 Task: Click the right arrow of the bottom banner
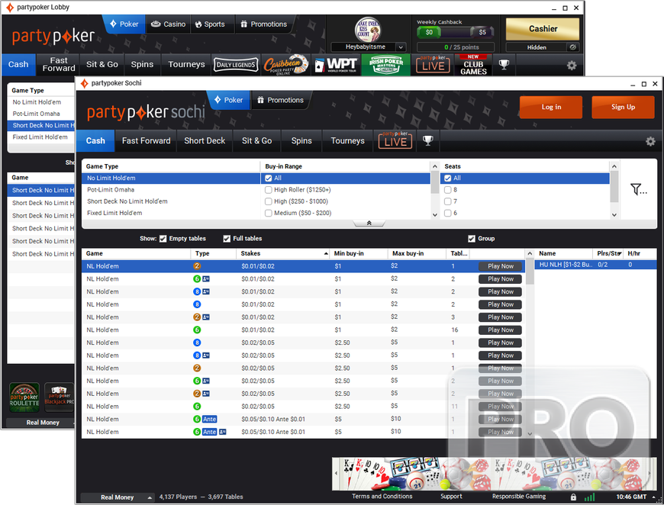[x=649, y=473]
